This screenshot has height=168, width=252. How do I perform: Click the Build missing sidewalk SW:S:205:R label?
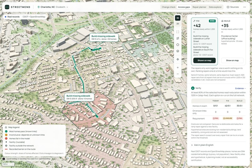tap(79, 97)
